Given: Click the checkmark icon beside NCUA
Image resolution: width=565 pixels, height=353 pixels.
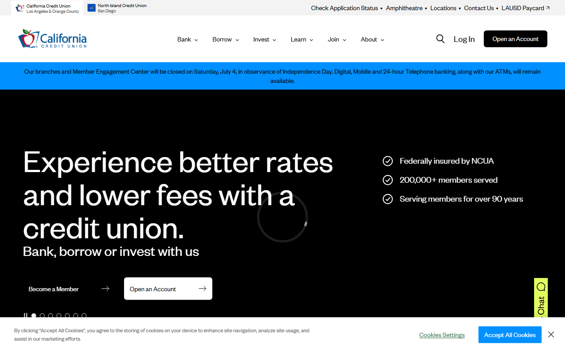Looking at the screenshot, I should pos(388,161).
